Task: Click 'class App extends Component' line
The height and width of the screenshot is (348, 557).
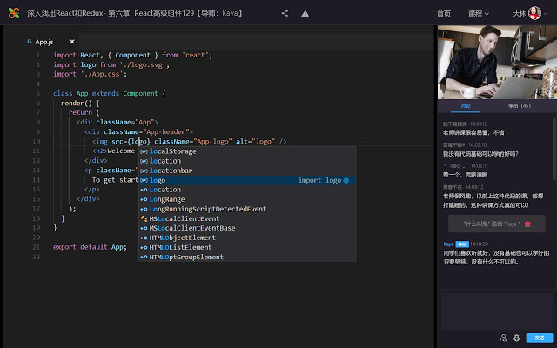Action: click(x=110, y=94)
